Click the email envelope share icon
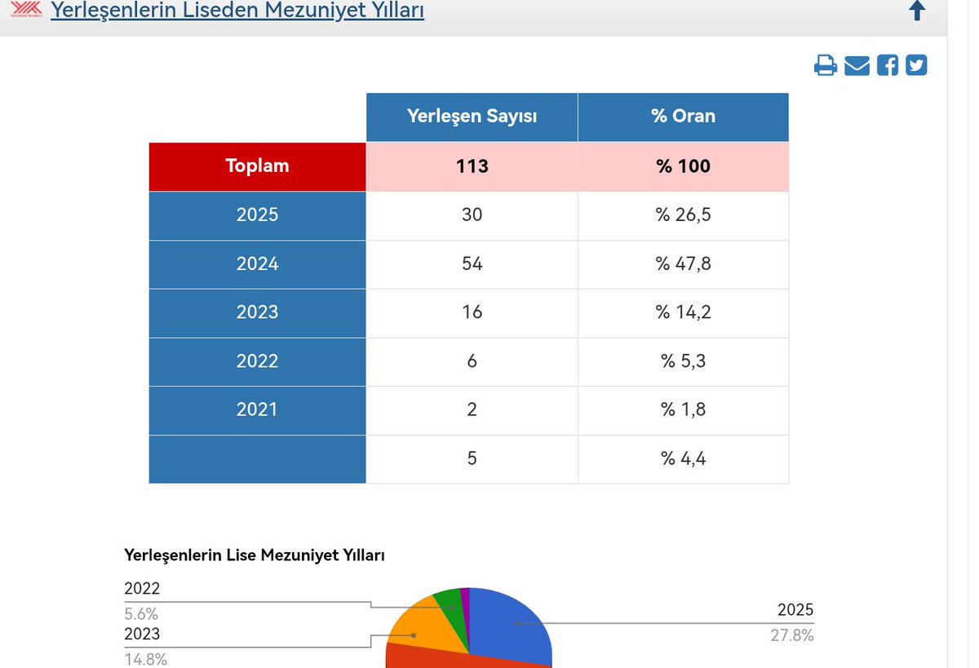 coord(857,65)
